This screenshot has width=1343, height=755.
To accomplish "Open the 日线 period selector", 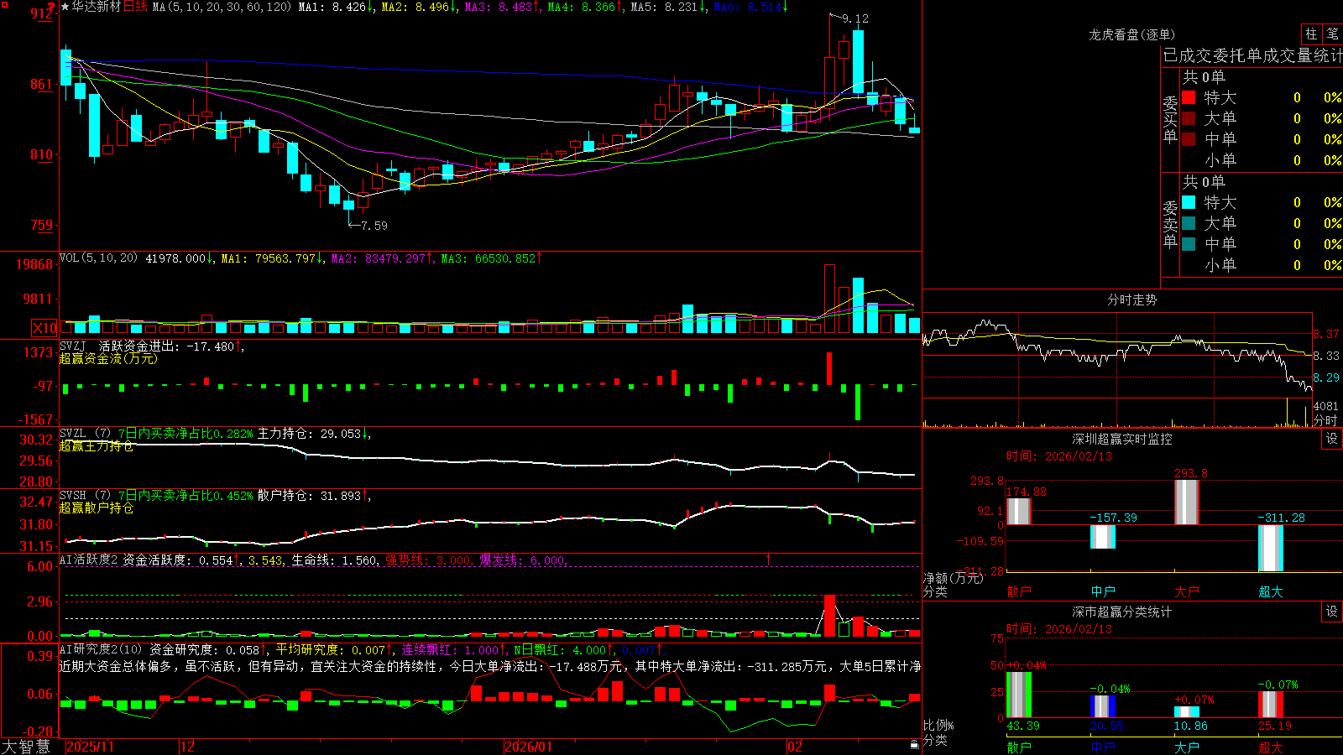I will tap(135, 7).
